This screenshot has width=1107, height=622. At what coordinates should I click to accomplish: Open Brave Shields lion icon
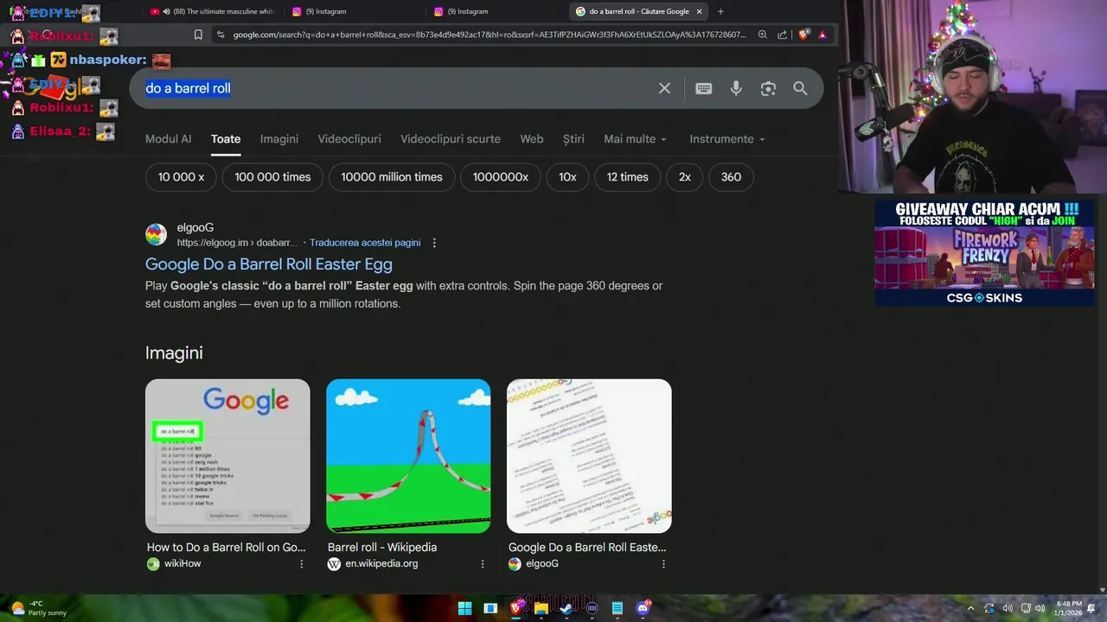[803, 35]
